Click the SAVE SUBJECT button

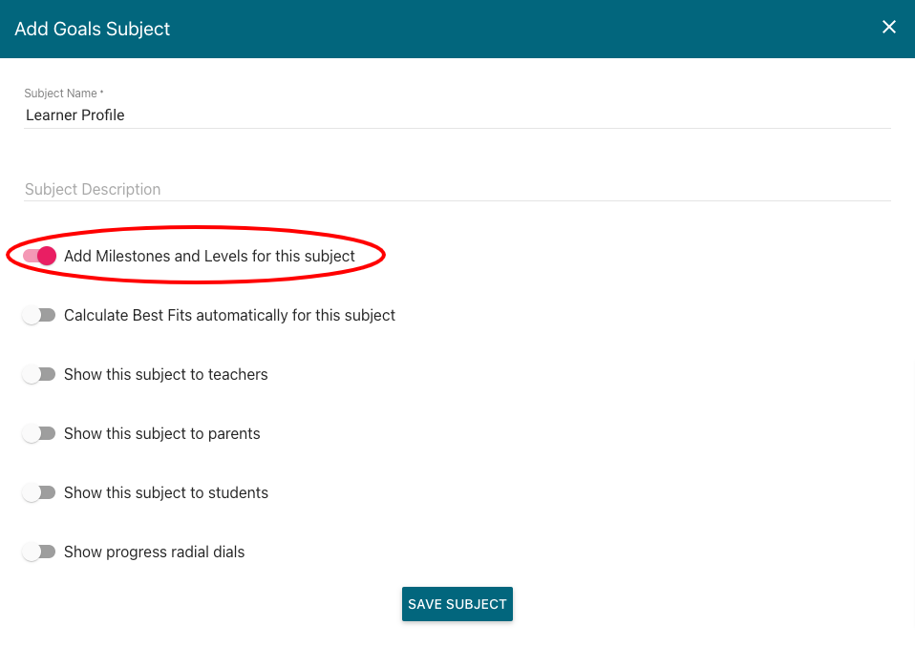pyautogui.click(x=457, y=604)
